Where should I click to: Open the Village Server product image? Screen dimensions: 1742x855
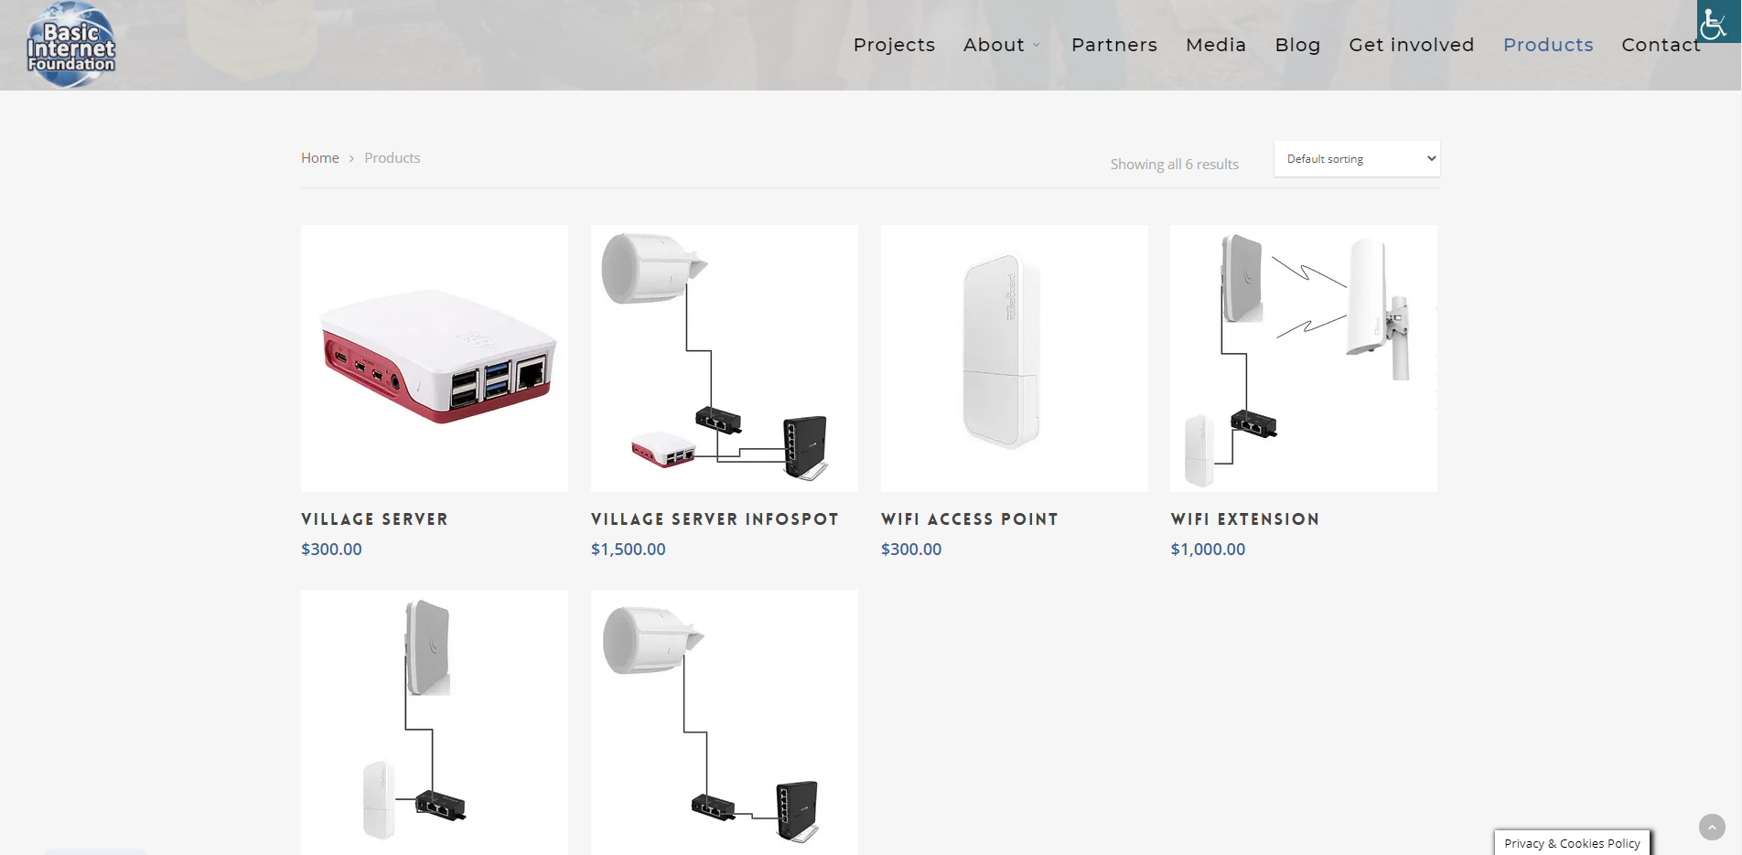(435, 358)
